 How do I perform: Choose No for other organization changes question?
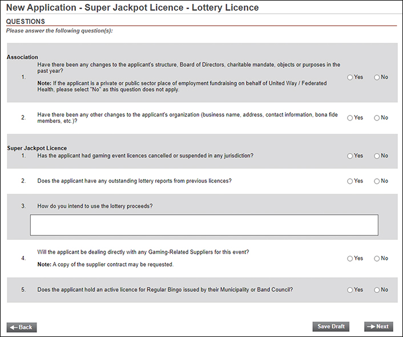tap(377, 118)
